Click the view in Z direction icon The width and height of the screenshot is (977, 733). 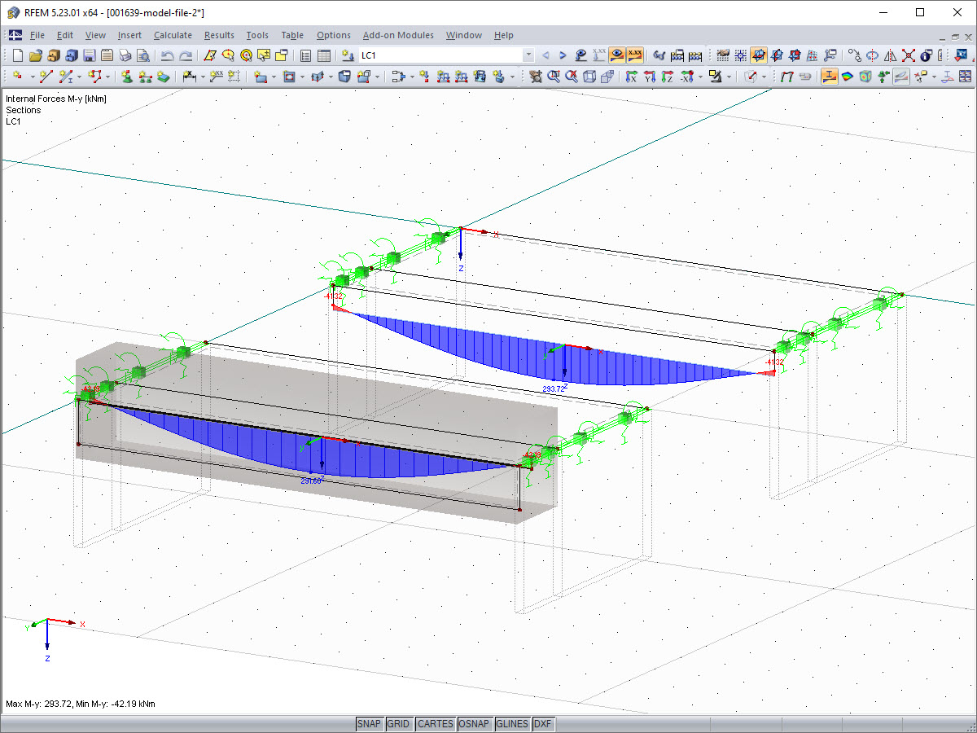click(x=668, y=77)
